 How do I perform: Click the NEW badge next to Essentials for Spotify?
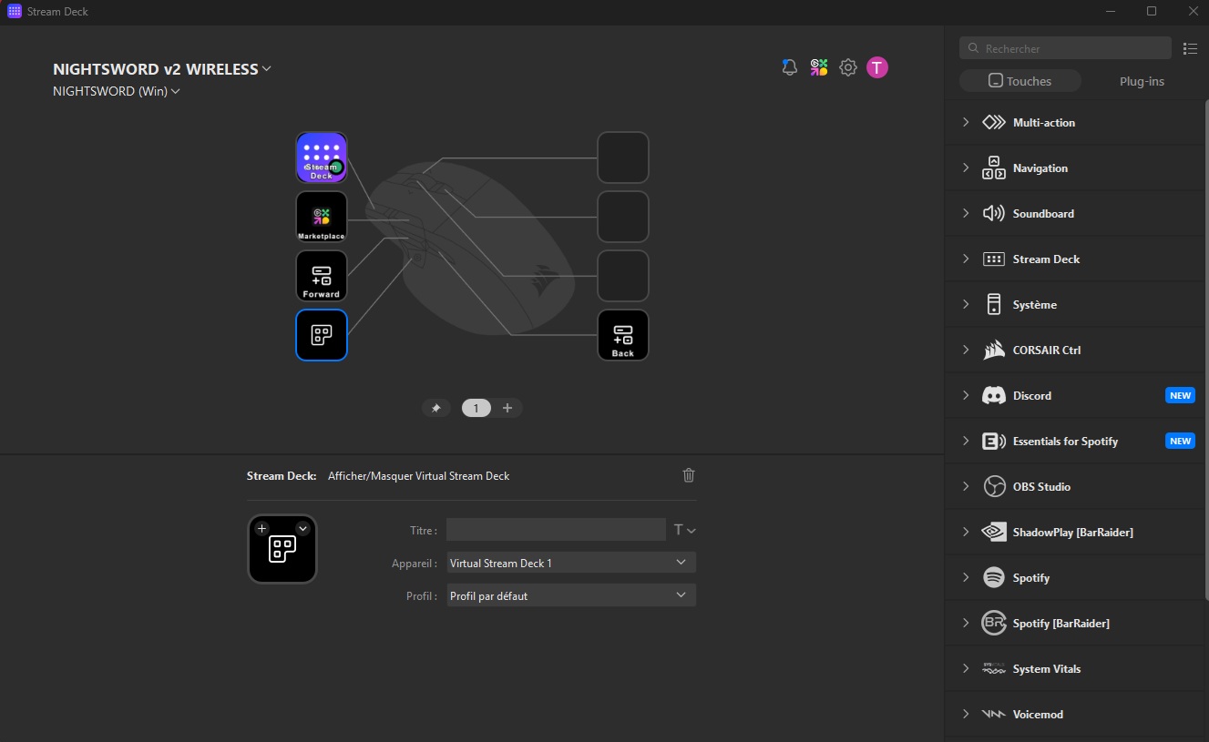coord(1181,441)
